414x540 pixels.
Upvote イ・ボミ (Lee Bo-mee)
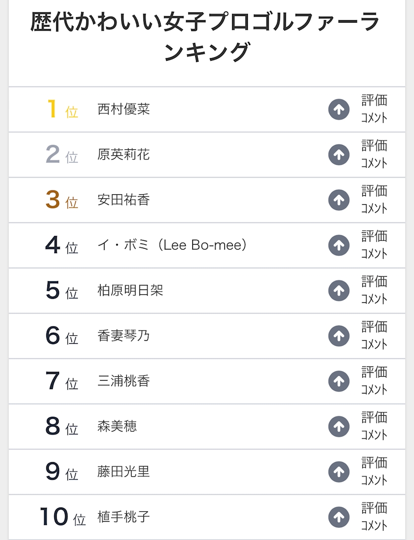tap(339, 246)
